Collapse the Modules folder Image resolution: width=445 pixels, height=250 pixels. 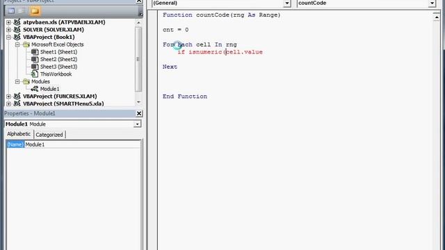tap(17, 81)
